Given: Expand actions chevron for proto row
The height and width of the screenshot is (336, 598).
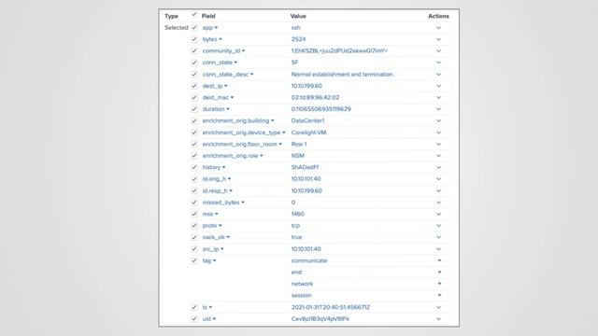Looking at the screenshot, I should coord(438,226).
